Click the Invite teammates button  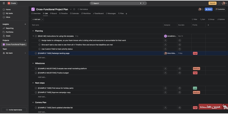(14, 110)
